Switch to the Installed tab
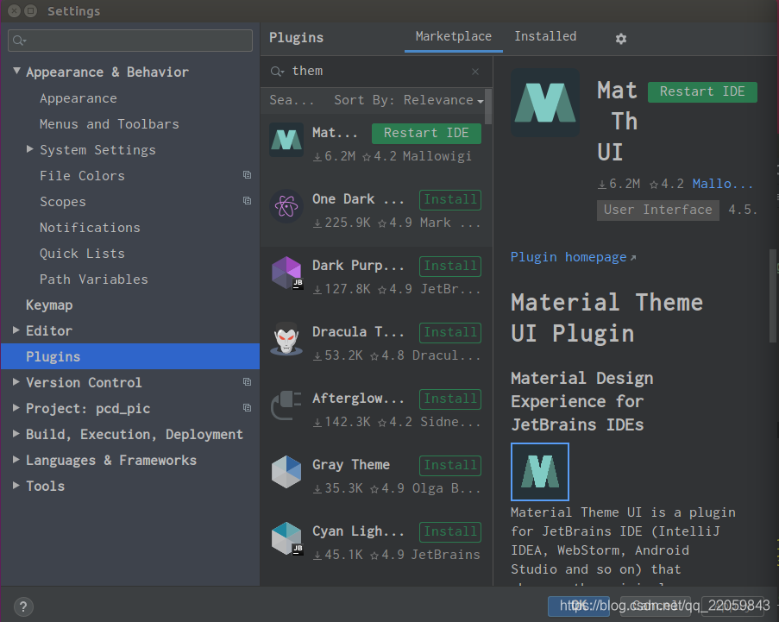This screenshot has height=622, width=779. [545, 37]
